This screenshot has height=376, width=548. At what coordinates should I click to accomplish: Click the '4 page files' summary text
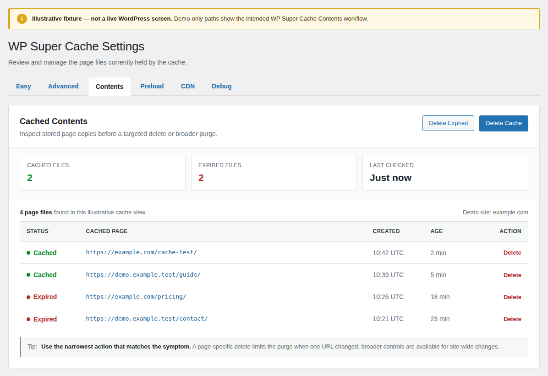pyautogui.click(x=36, y=213)
